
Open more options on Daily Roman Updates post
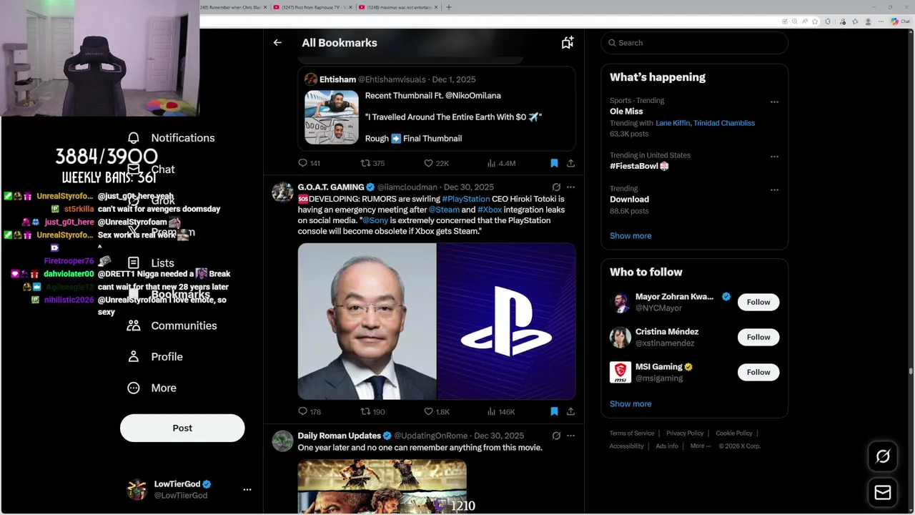pyautogui.click(x=570, y=435)
